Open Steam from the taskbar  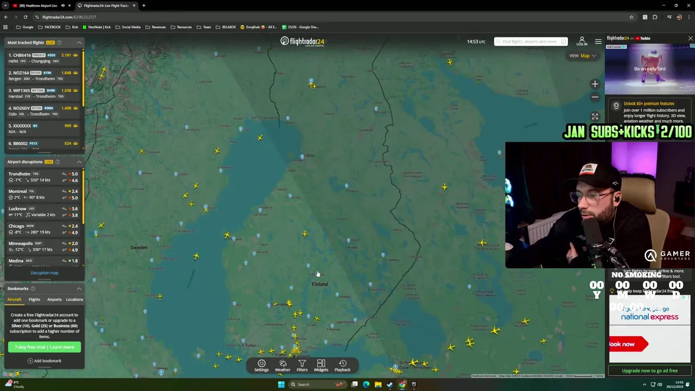(x=390, y=384)
